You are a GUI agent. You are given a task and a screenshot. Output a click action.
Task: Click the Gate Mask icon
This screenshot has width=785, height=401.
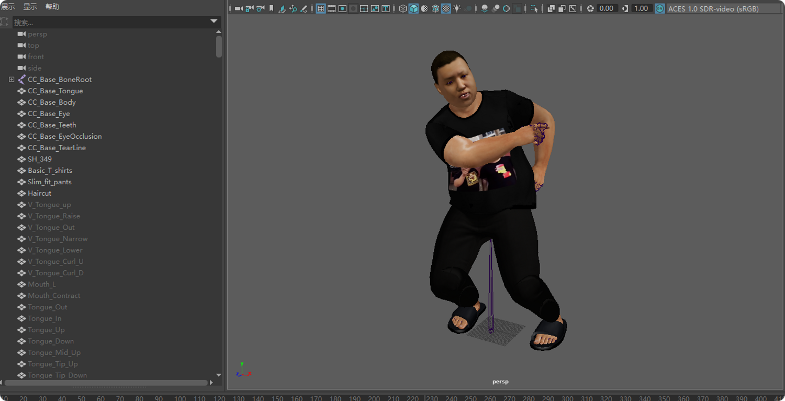(353, 8)
